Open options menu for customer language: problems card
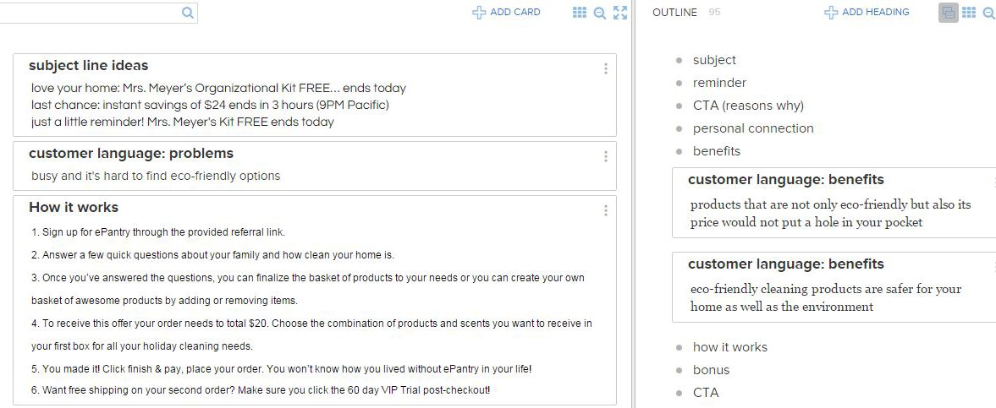 pyautogui.click(x=606, y=156)
